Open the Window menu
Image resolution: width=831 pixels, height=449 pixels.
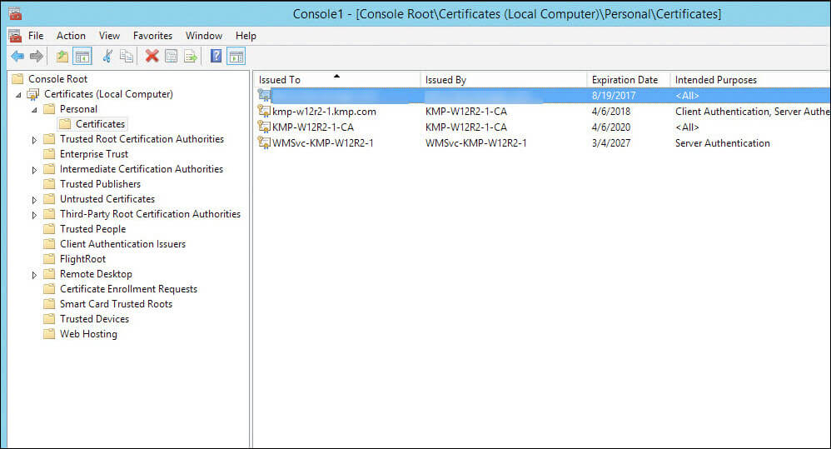[x=204, y=36]
